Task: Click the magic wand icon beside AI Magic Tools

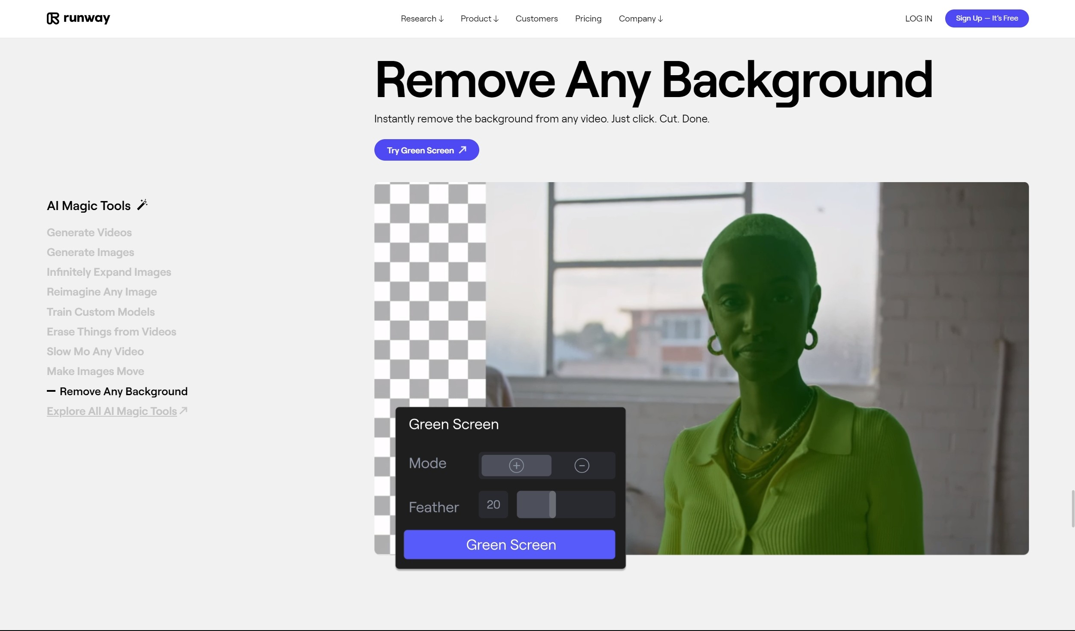Action: pyautogui.click(x=142, y=205)
